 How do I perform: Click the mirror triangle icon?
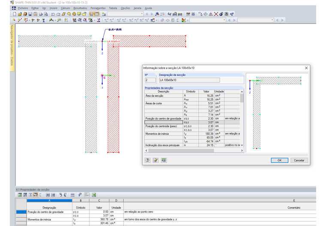[x=211, y=14]
